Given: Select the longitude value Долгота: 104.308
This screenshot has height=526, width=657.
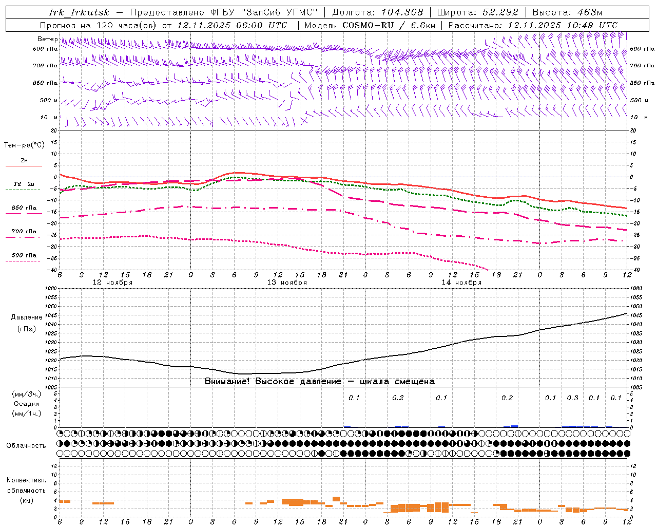Looking at the screenshot, I should [x=378, y=12].
